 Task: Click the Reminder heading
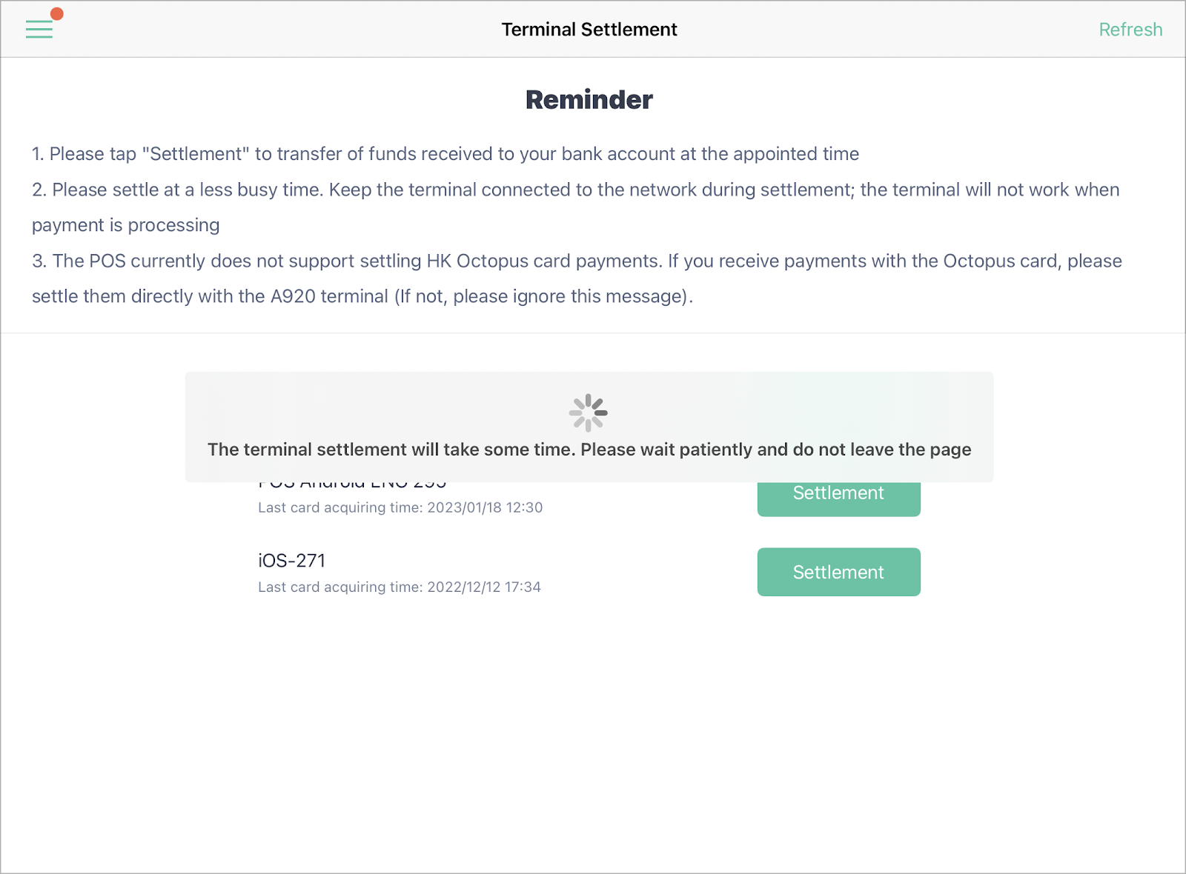[x=589, y=99]
